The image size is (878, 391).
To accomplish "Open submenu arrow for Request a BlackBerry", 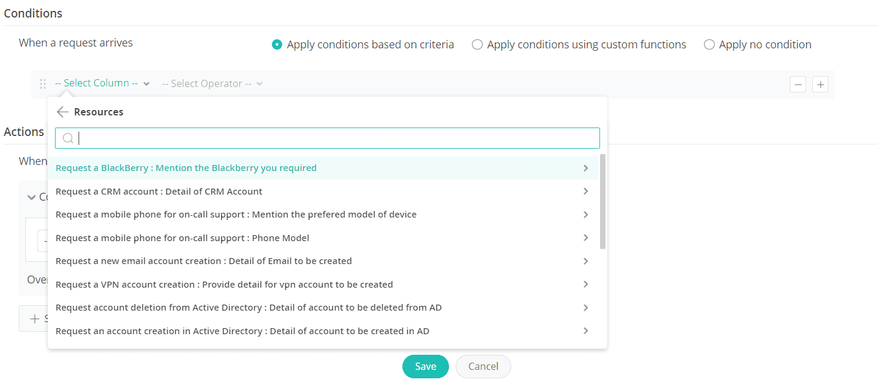I will point(586,168).
